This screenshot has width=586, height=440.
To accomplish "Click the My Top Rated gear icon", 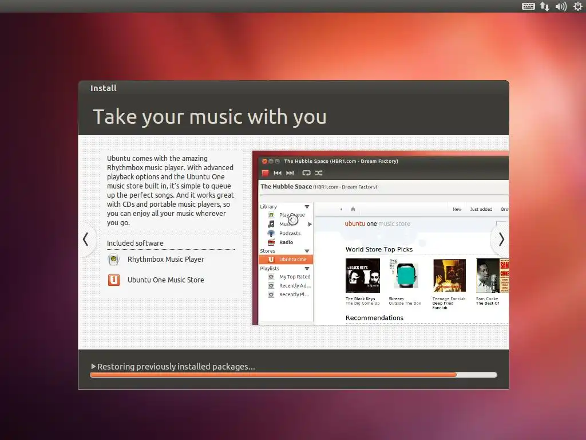I will [x=271, y=277].
